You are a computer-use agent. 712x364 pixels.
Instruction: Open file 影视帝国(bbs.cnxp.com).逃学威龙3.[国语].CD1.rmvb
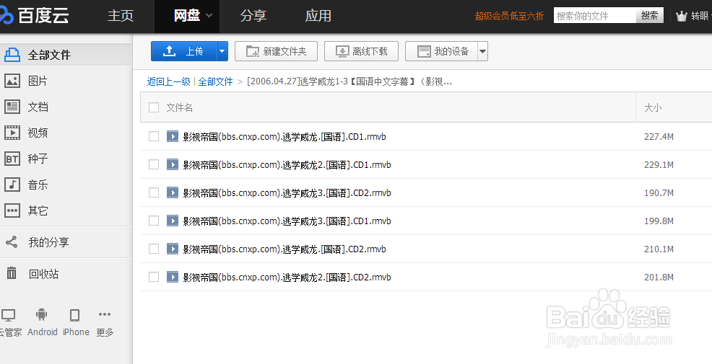coord(287,221)
